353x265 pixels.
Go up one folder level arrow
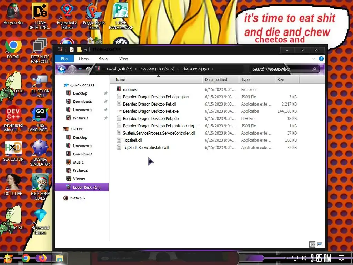[88, 69]
